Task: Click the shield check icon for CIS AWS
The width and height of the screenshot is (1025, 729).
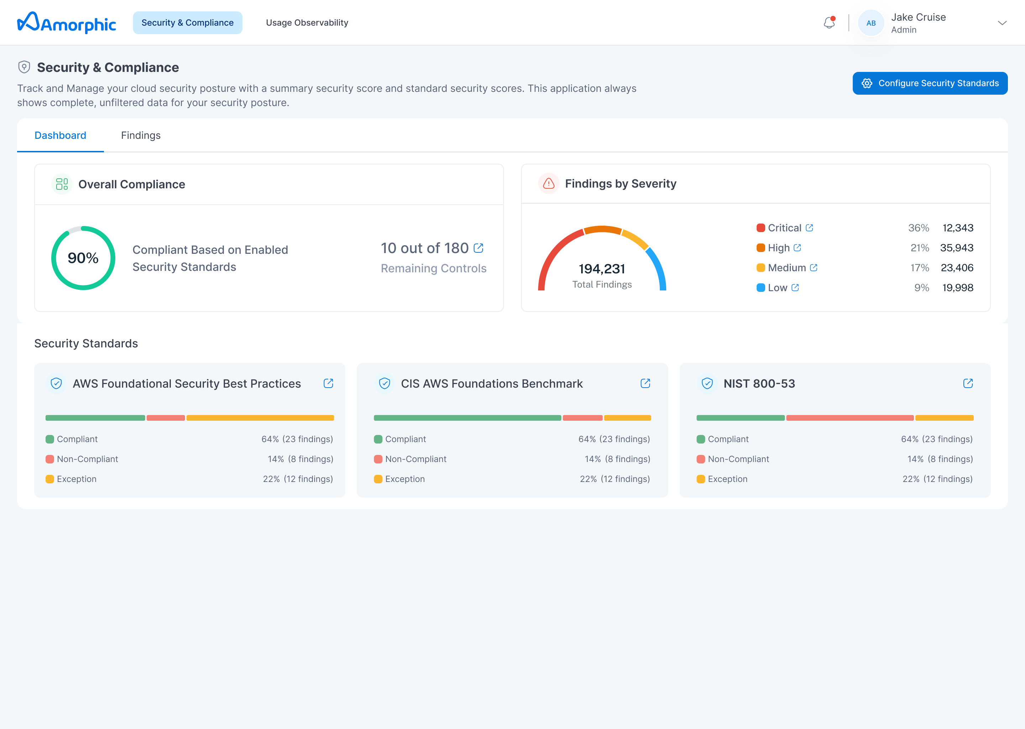Action: (385, 383)
